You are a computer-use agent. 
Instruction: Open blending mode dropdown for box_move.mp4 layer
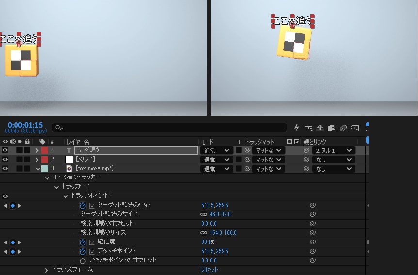coord(216,169)
